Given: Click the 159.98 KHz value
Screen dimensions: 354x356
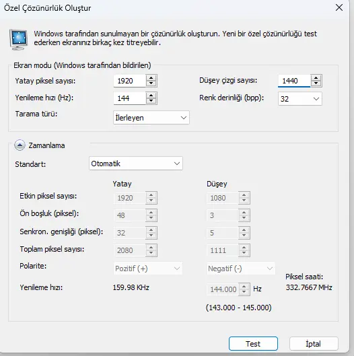Looking at the screenshot, I should click(131, 287).
